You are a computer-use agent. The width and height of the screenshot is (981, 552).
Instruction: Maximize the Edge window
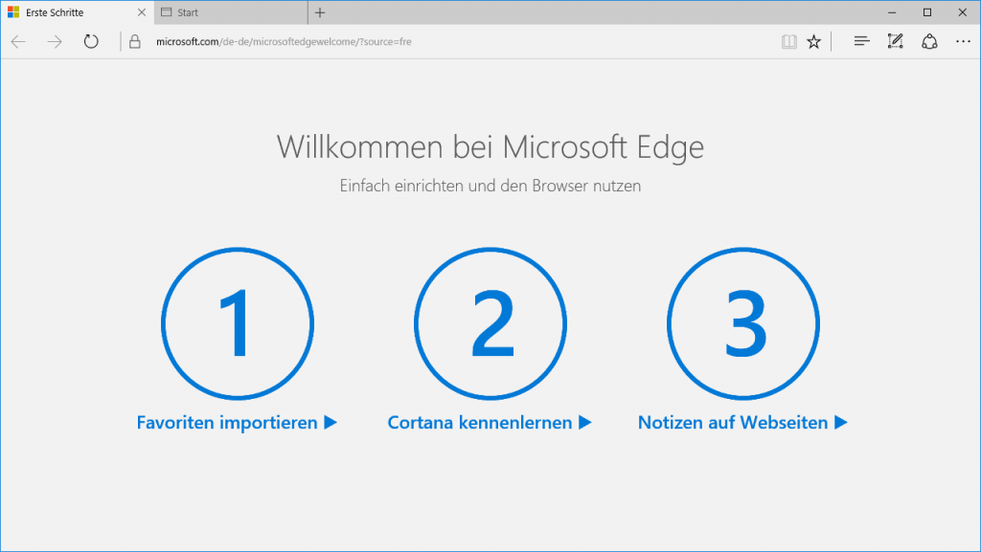927,12
